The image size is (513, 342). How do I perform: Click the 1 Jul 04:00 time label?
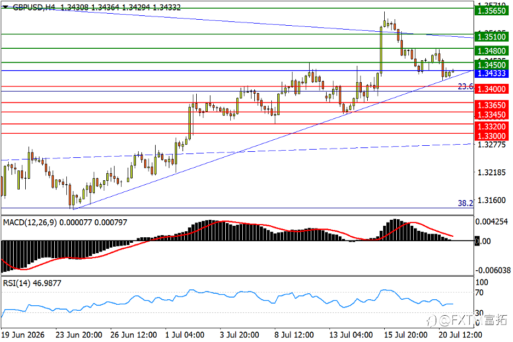click(185, 335)
